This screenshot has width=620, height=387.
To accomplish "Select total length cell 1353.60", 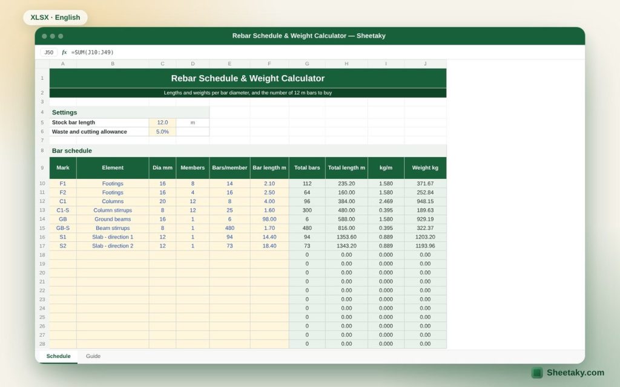I will point(346,237).
